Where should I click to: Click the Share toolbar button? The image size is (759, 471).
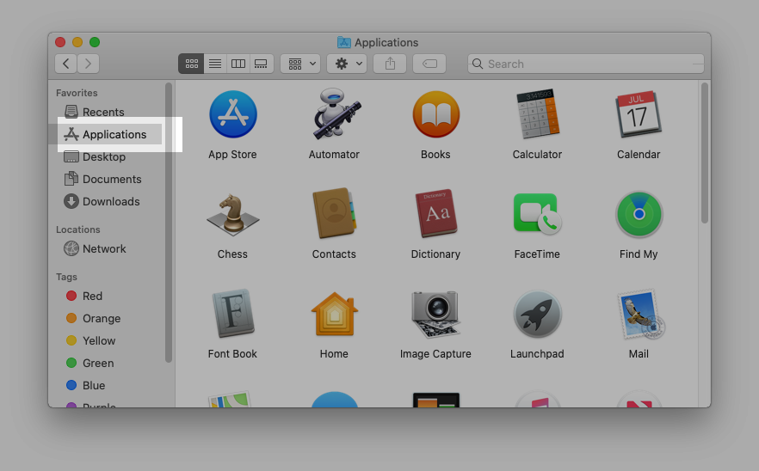[390, 64]
